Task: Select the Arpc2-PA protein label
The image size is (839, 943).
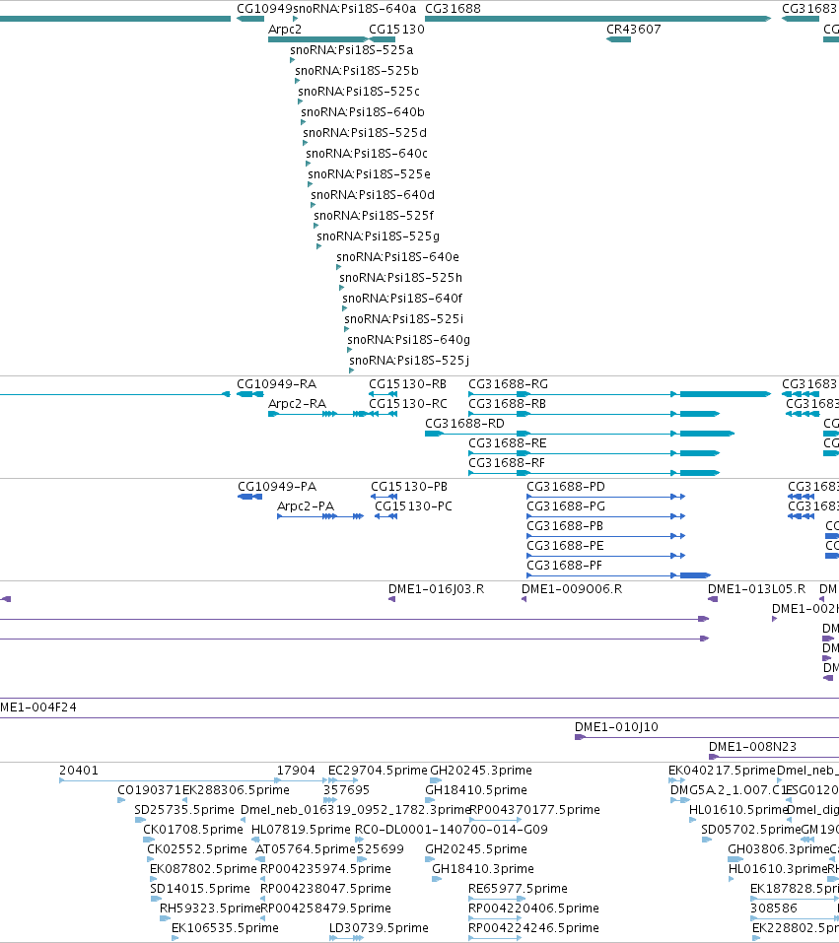Action: tap(306, 505)
